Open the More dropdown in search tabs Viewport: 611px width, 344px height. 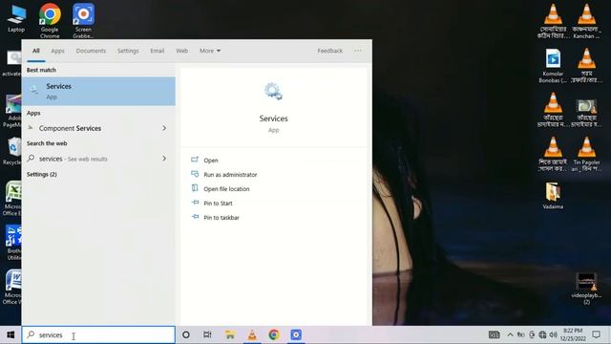click(210, 51)
